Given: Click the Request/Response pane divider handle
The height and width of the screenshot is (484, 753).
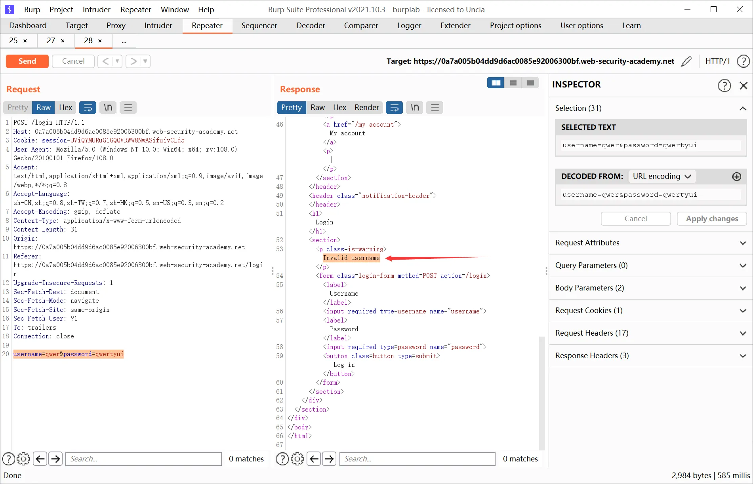Looking at the screenshot, I should point(273,271).
